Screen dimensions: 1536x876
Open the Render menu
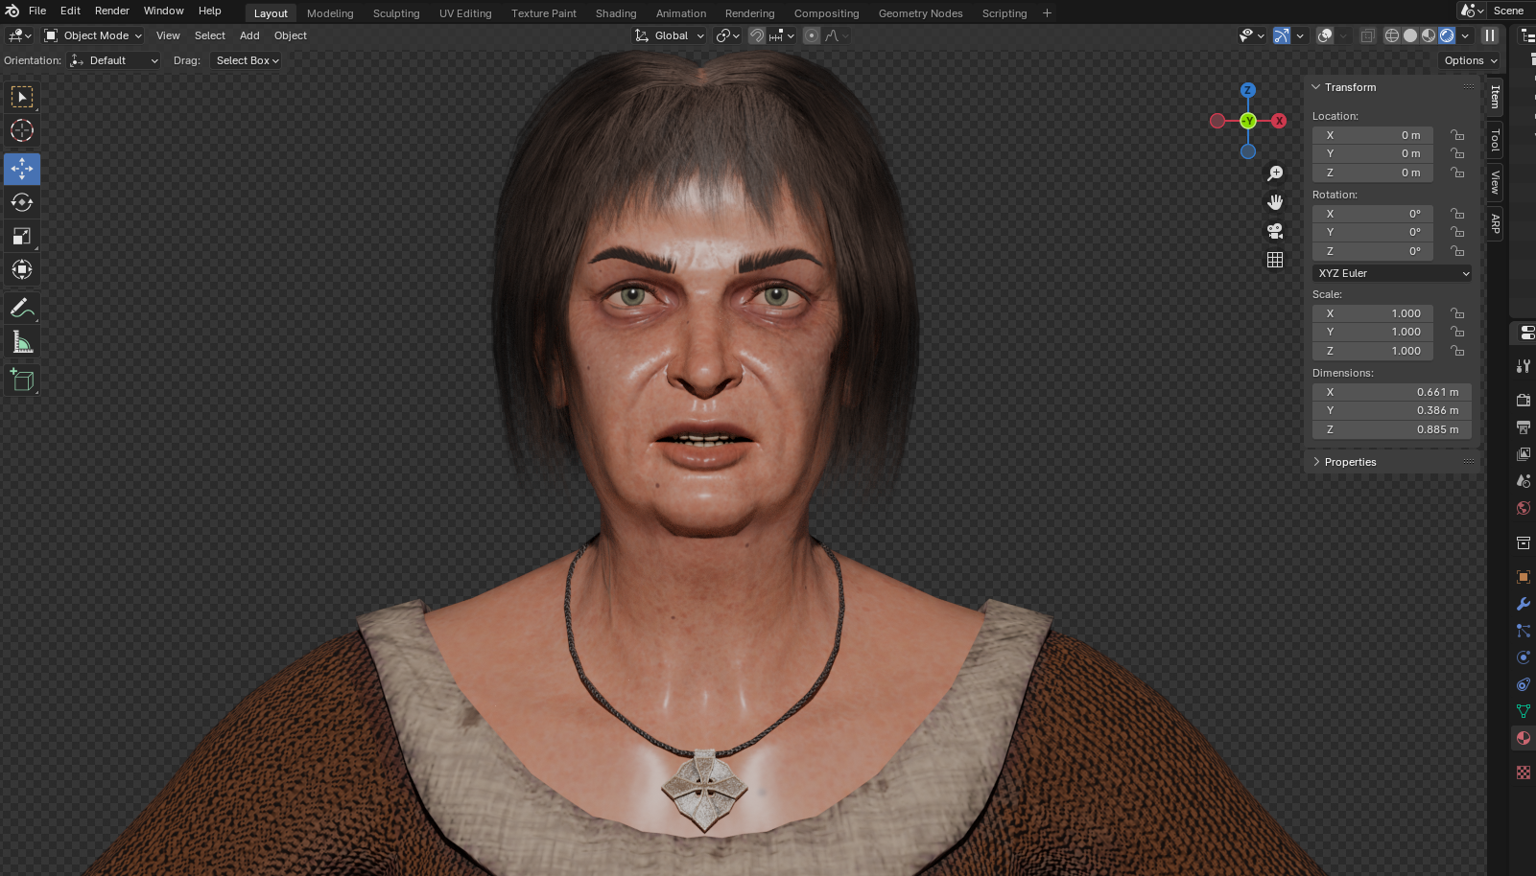click(x=111, y=11)
